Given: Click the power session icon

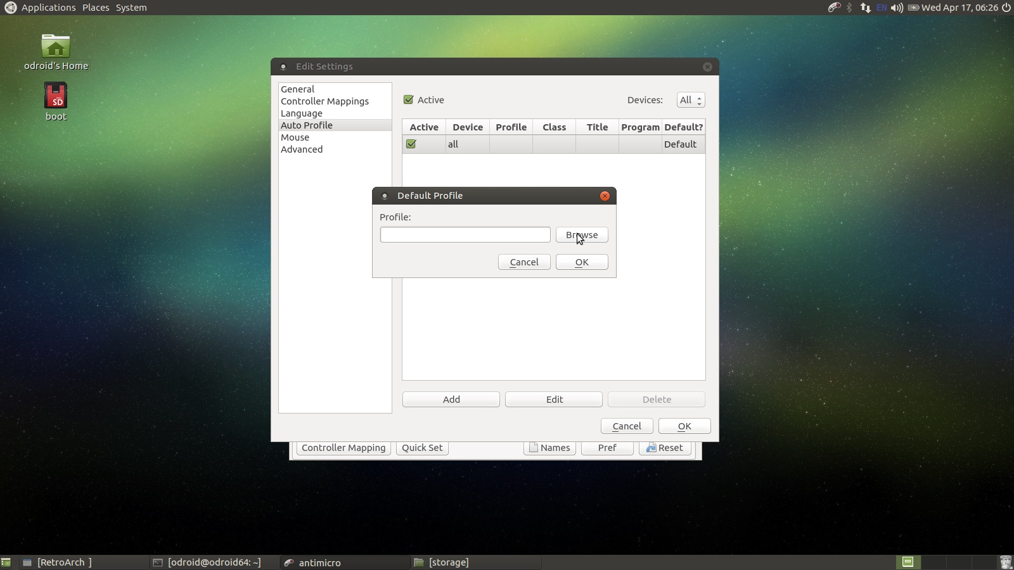Looking at the screenshot, I should click(1006, 8).
